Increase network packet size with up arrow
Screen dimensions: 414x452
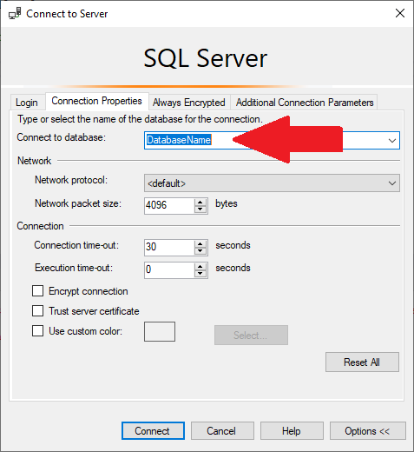[x=200, y=202]
